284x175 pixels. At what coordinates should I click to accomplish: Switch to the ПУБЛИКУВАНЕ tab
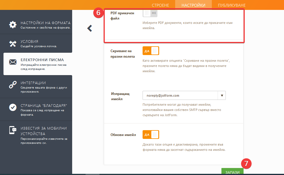pyautogui.click(x=232, y=5)
